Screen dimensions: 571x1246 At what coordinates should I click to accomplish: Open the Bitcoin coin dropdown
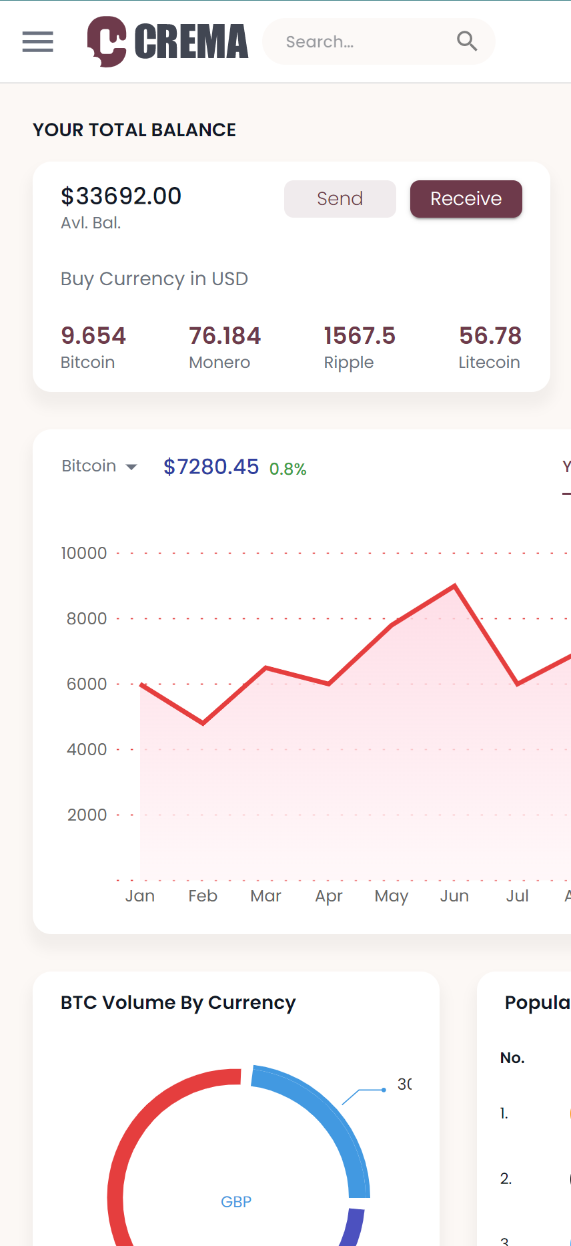click(89, 466)
